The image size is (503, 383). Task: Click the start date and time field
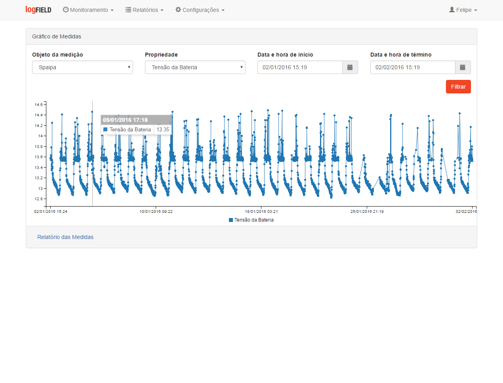click(x=300, y=67)
